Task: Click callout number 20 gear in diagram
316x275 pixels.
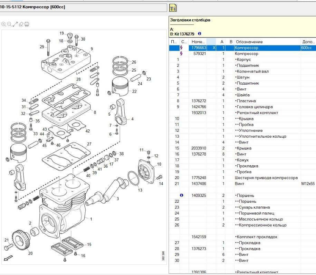Action: (30, 253)
